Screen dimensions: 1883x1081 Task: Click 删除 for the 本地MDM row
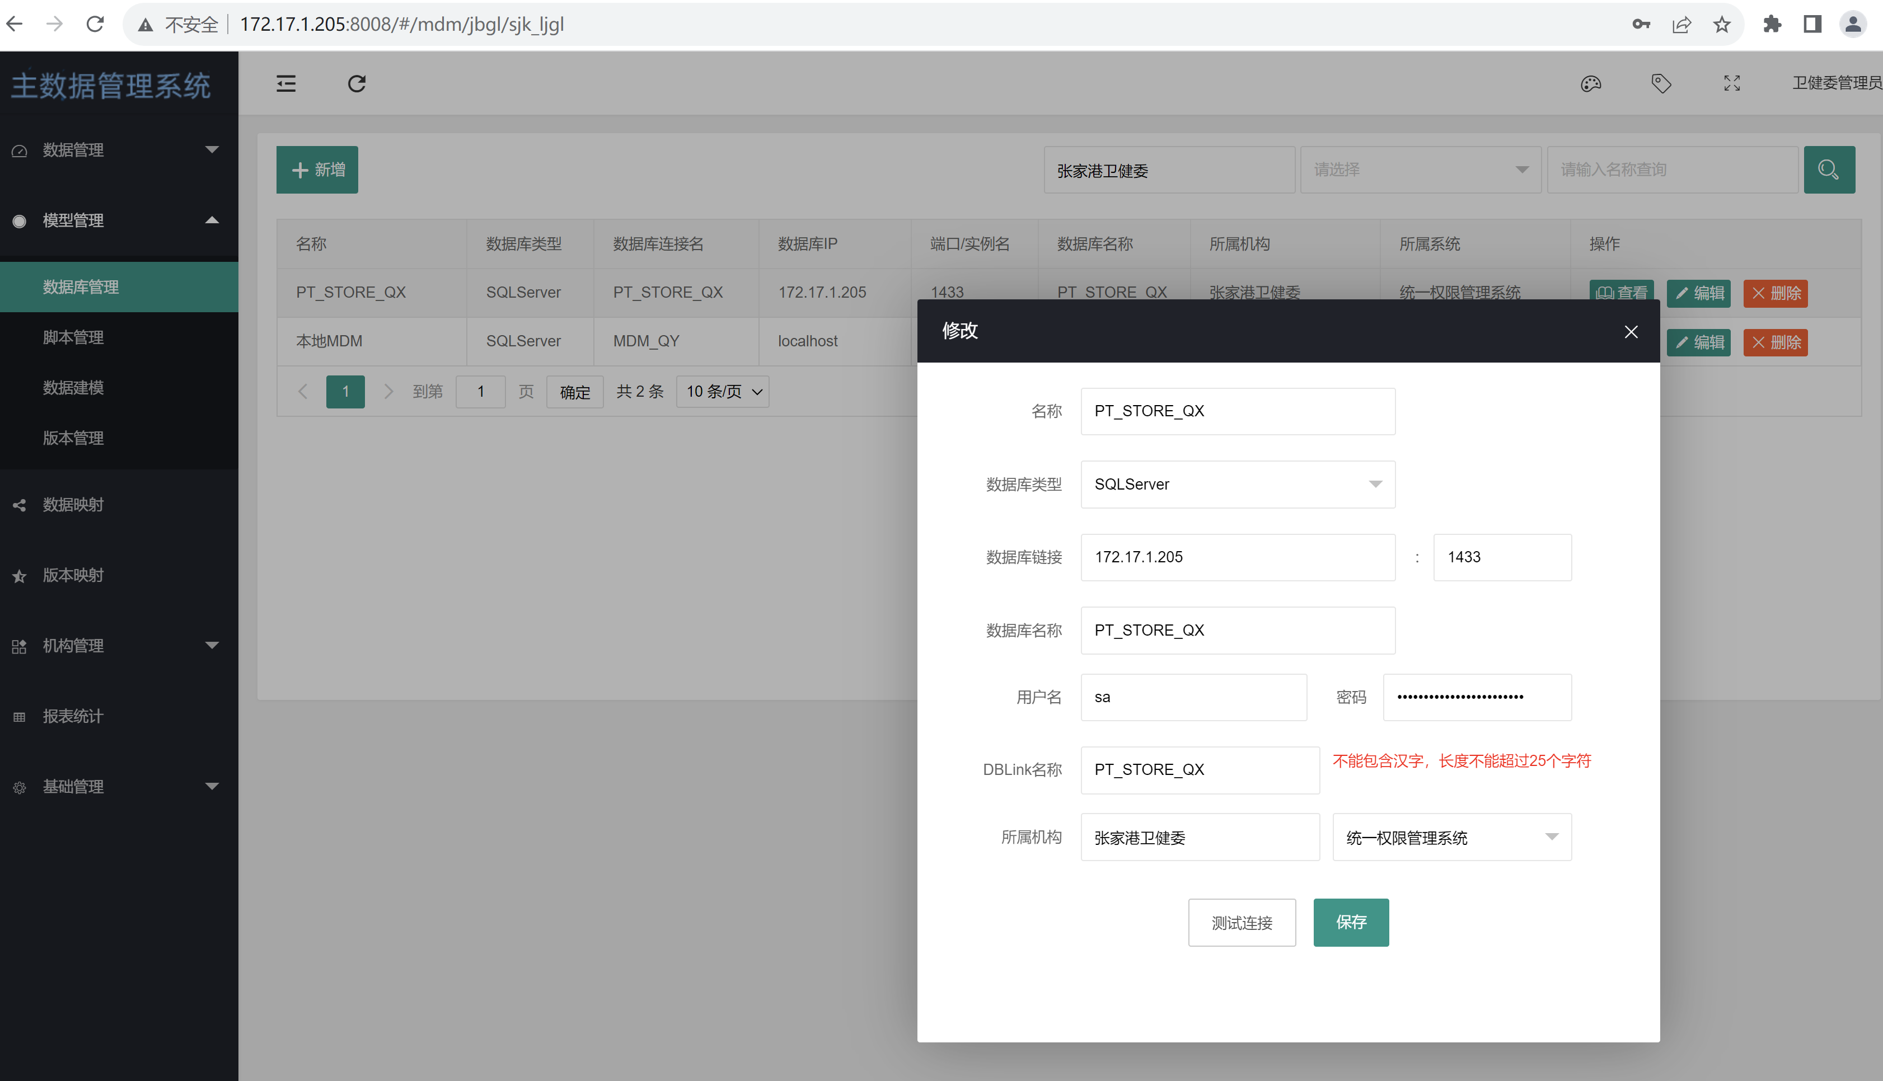[1776, 342]
